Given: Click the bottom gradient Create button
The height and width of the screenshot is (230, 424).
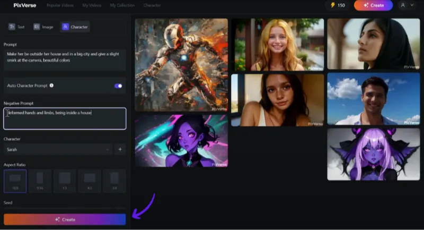Looking at the screenshot, I should (x=65, y=219).
